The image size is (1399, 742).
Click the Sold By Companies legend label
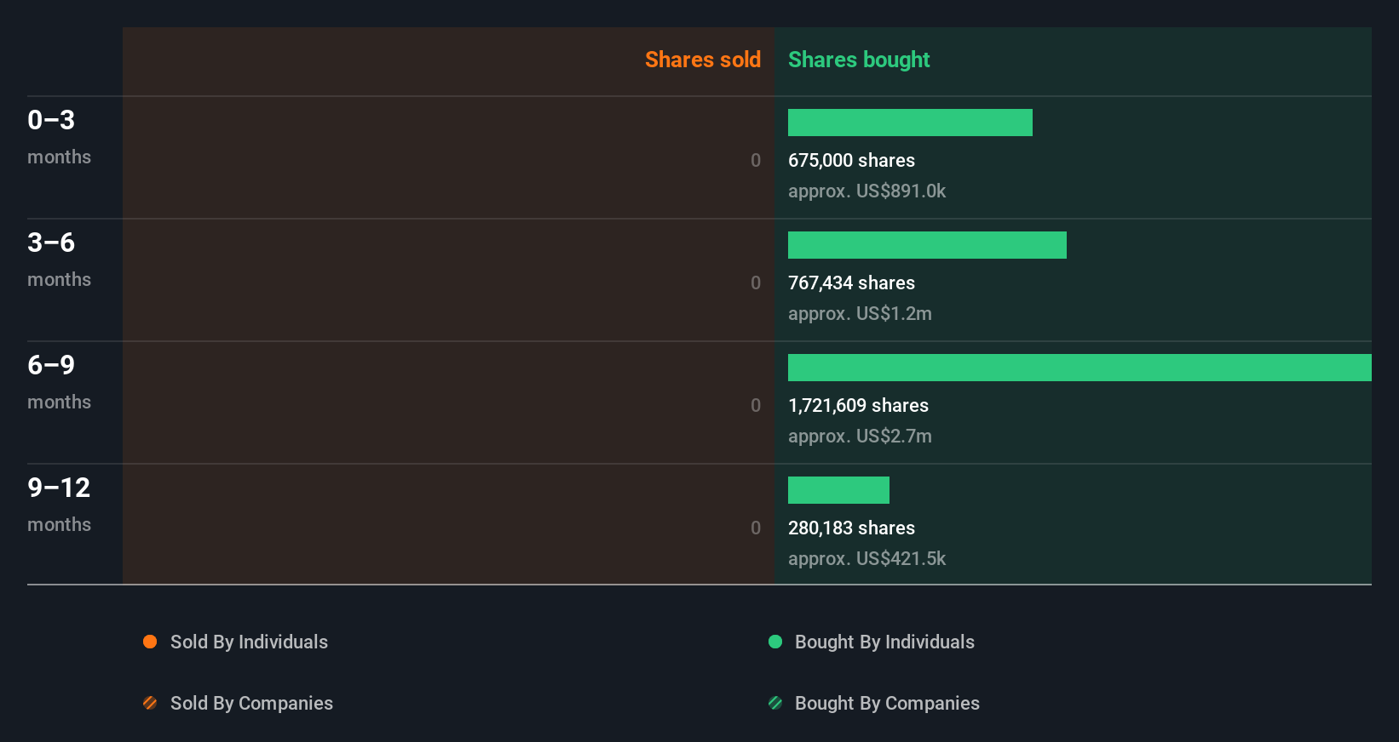tap(251, 703)
